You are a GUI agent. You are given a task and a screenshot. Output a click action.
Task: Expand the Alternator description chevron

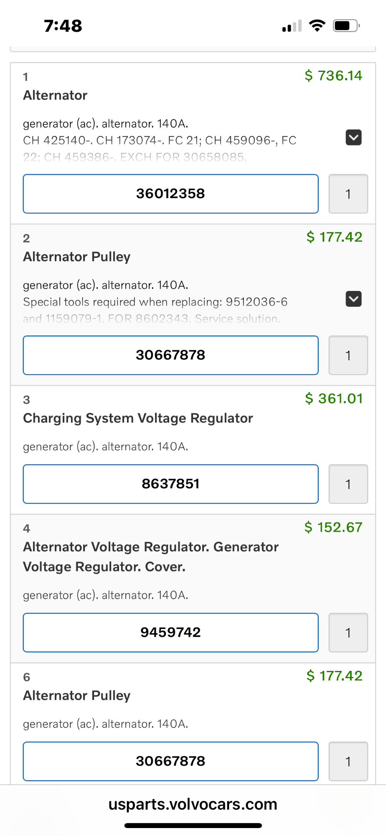coord(353,138)
